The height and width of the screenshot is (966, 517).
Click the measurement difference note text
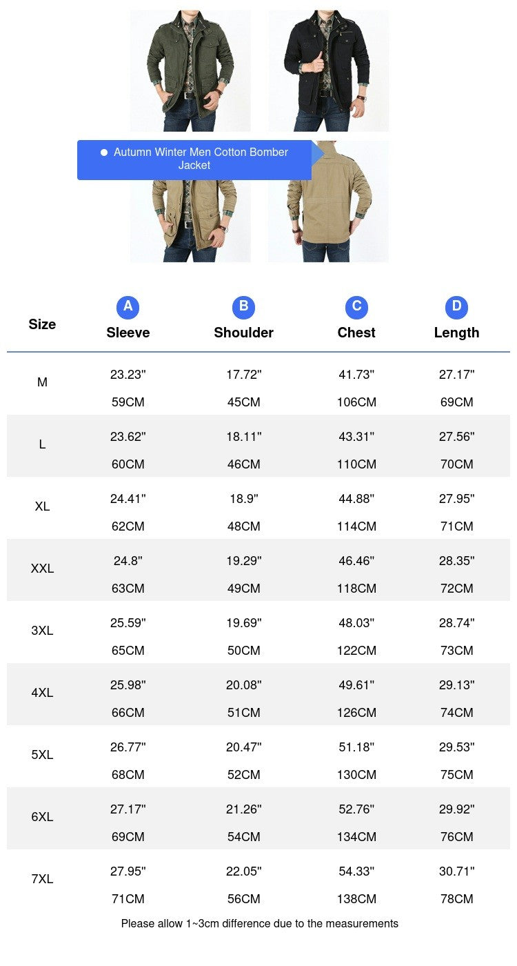tap(259, 923)
